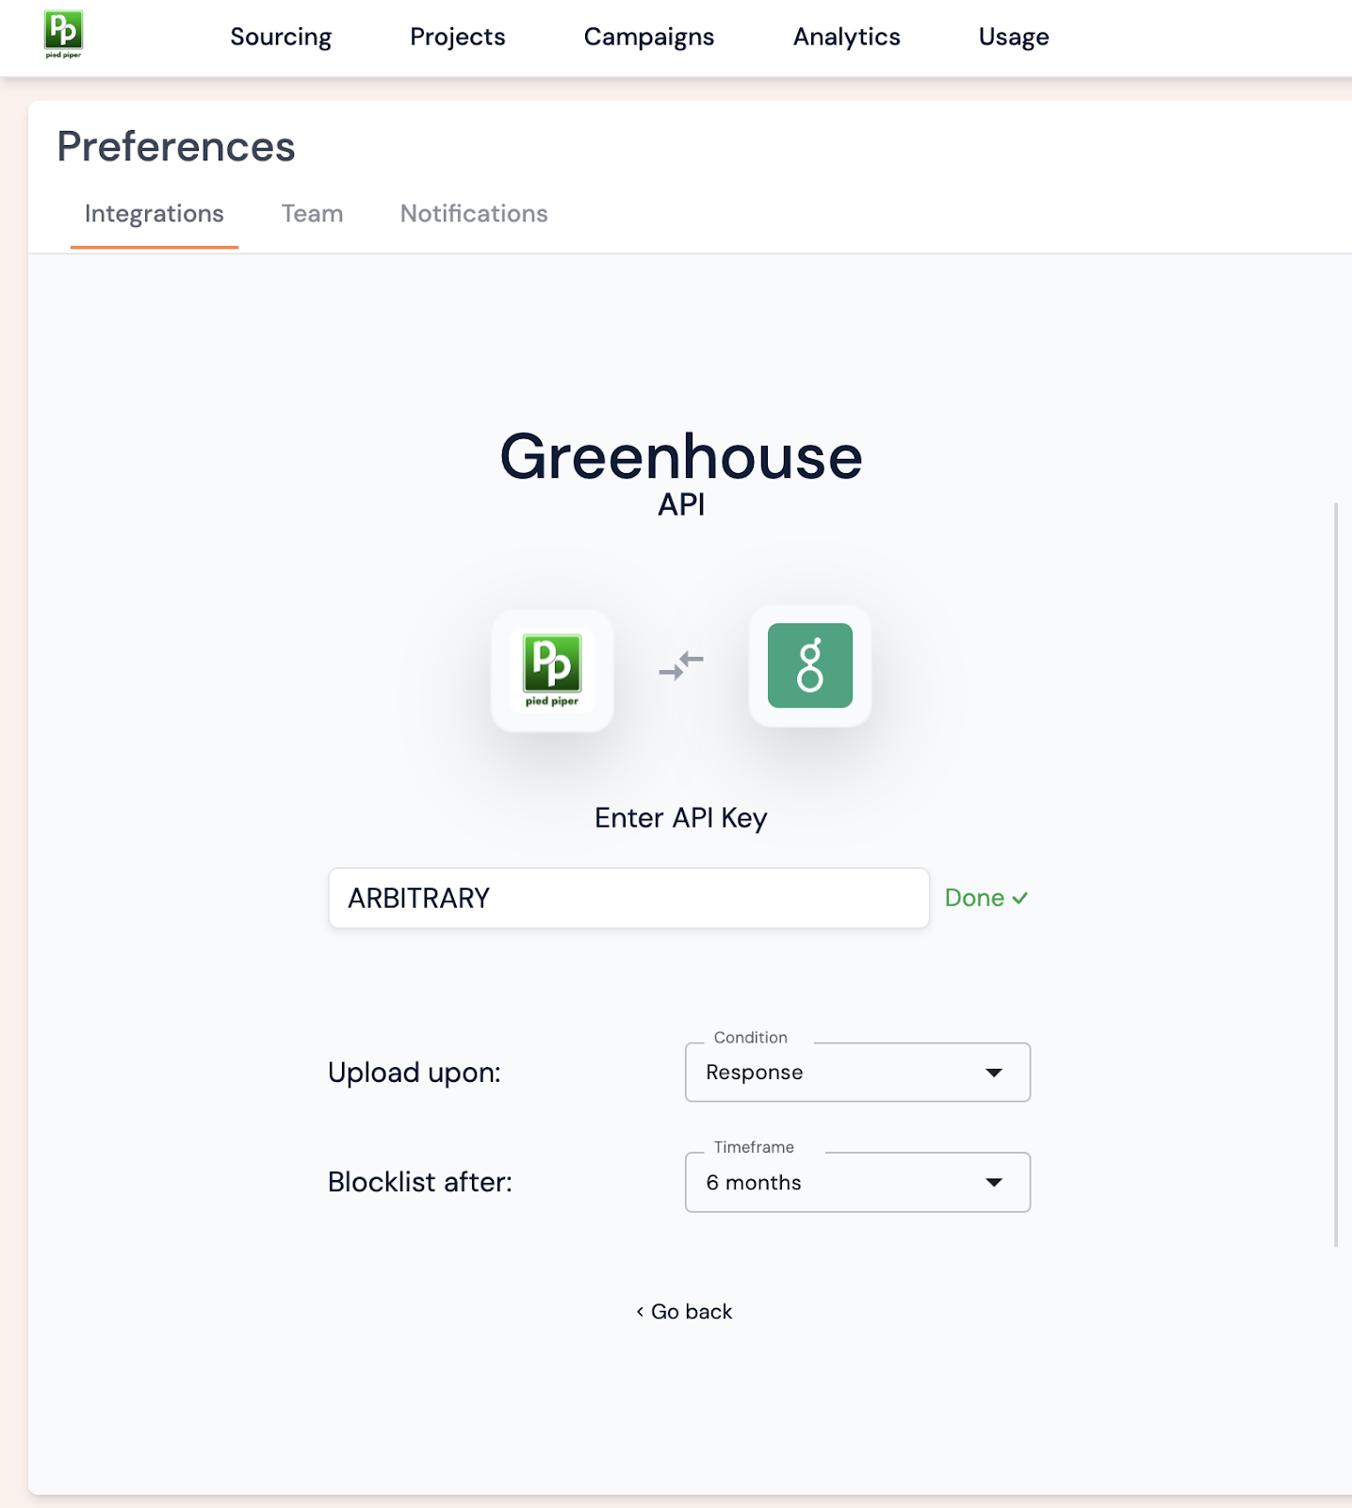Go to the Campaigns section
This screenshot has width=1352, height=1508.
(649, 37)
